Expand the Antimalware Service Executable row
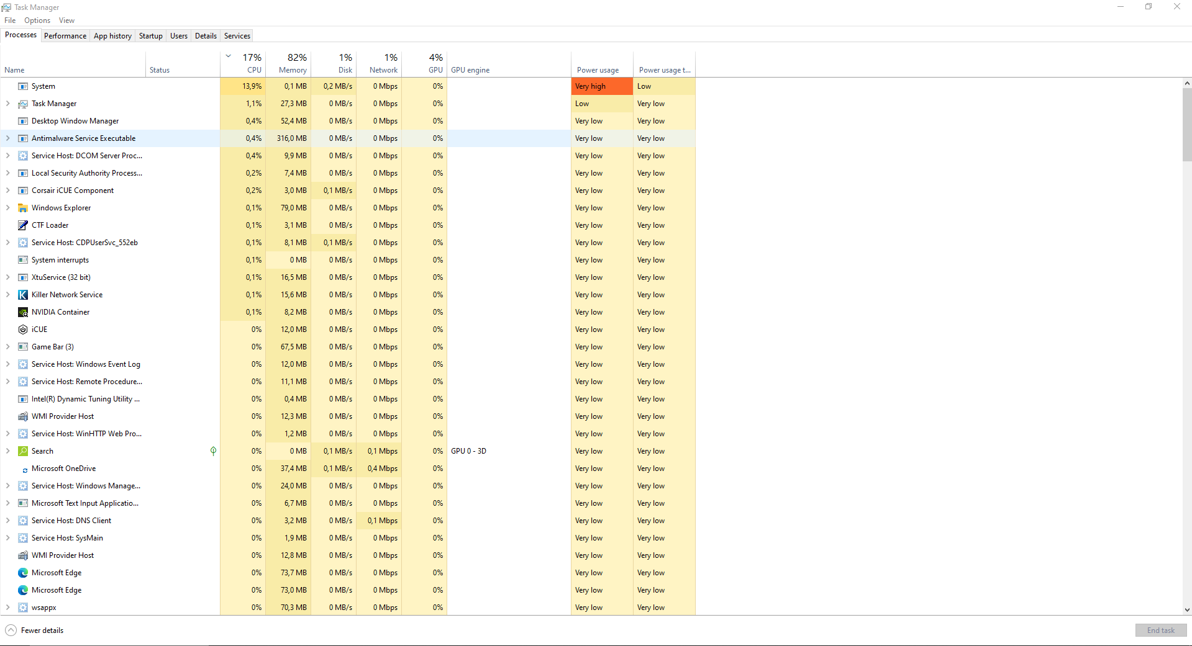Viewport: 1192px width, 646px height. click(7, 138)
